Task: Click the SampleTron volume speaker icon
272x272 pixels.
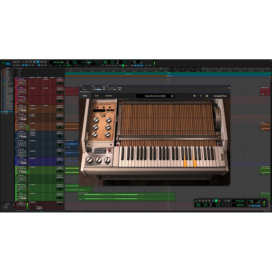Action: click(194, 96)
